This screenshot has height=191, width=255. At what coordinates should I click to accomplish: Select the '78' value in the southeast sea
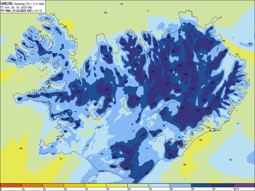click(x=230, y=160)
